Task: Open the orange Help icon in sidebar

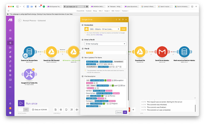Action: (10, 108)
